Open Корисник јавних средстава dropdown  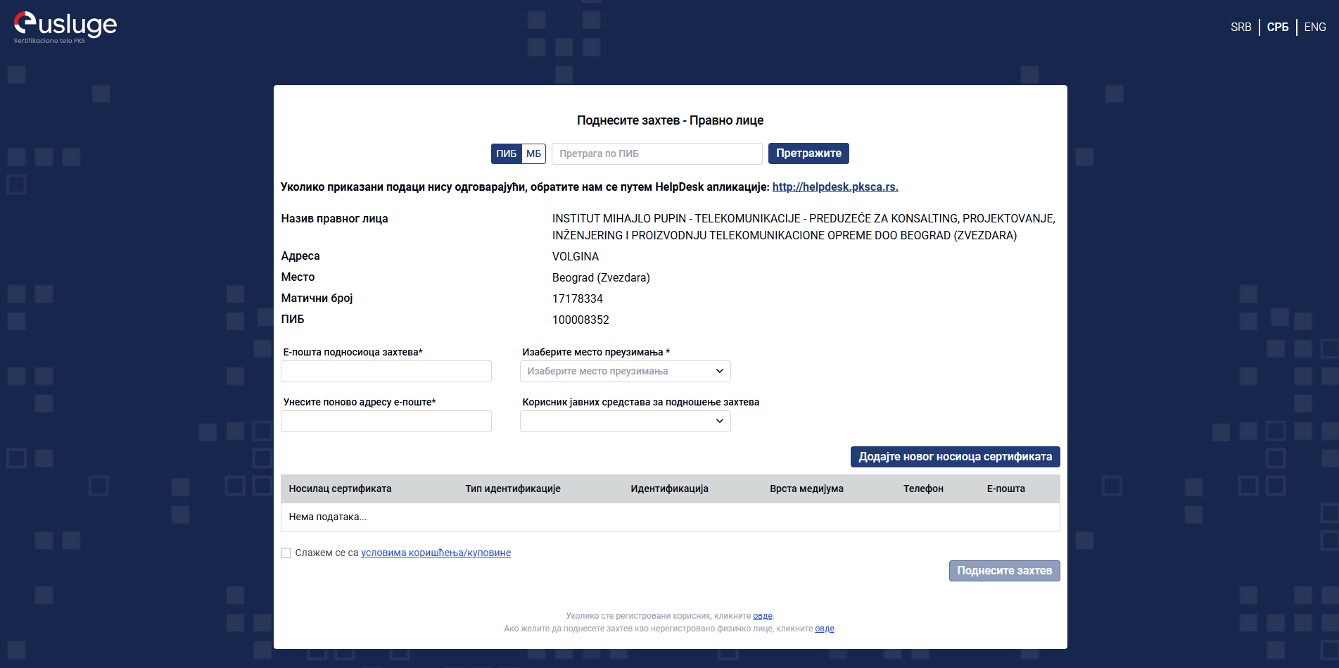click(x=626, y=422)
